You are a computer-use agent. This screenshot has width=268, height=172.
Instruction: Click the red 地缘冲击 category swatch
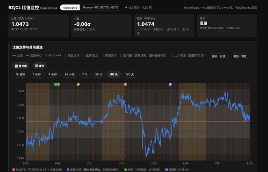14,170
